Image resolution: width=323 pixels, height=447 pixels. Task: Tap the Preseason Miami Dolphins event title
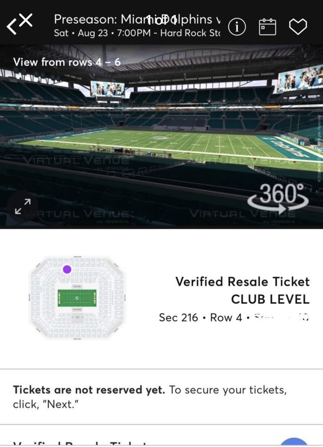click(137, 19)
